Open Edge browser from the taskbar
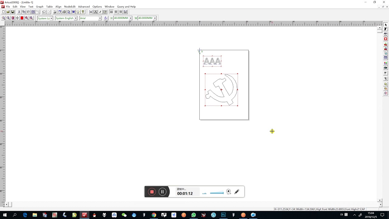This screenshot has height=219, width=389. [25, 215]
